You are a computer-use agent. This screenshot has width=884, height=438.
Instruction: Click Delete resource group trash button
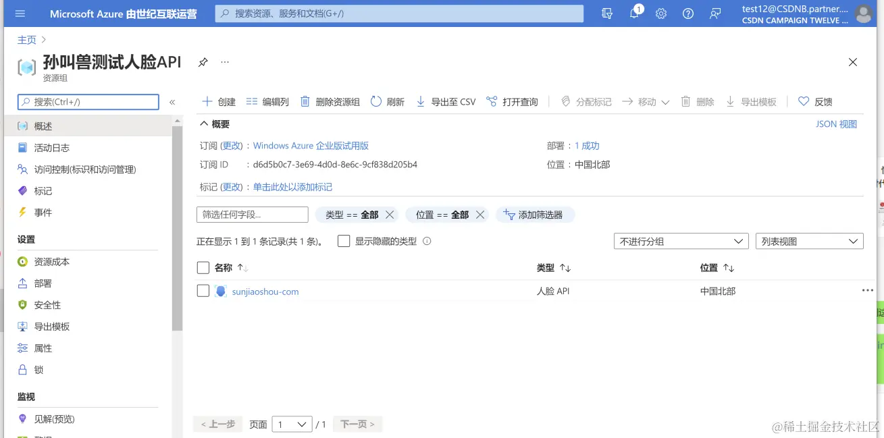[x=330, y=102]
